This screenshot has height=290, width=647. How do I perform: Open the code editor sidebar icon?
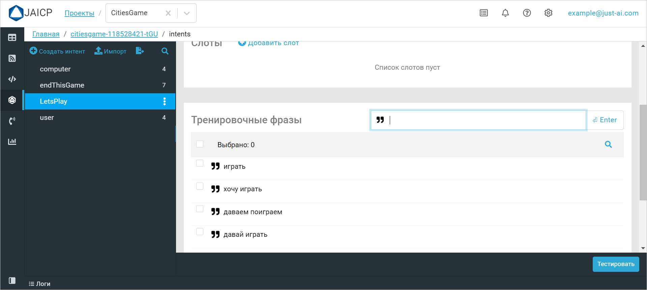click(x=12, y=79)
